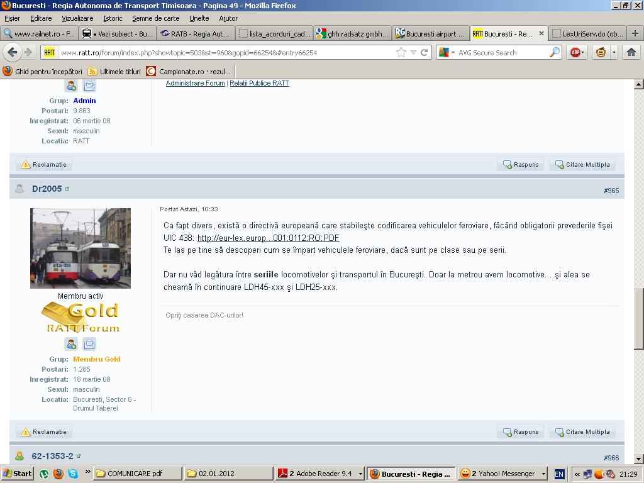Click Citare Multipla on Dr2005's post

coord(582,431)
